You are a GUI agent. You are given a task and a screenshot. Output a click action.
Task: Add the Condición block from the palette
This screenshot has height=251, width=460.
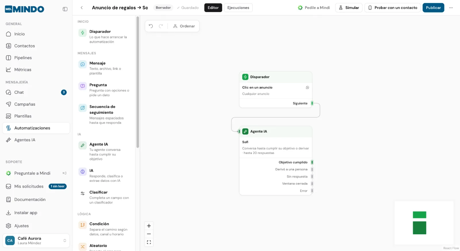click(104, 229)
